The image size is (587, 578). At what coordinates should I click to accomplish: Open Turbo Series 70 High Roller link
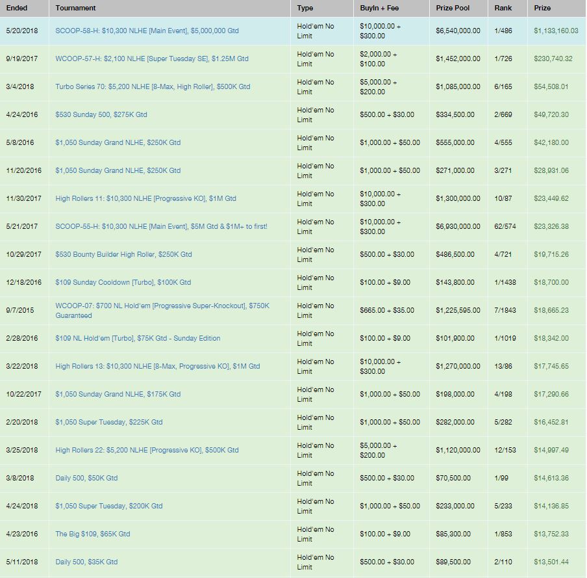(x=153, y=86)
